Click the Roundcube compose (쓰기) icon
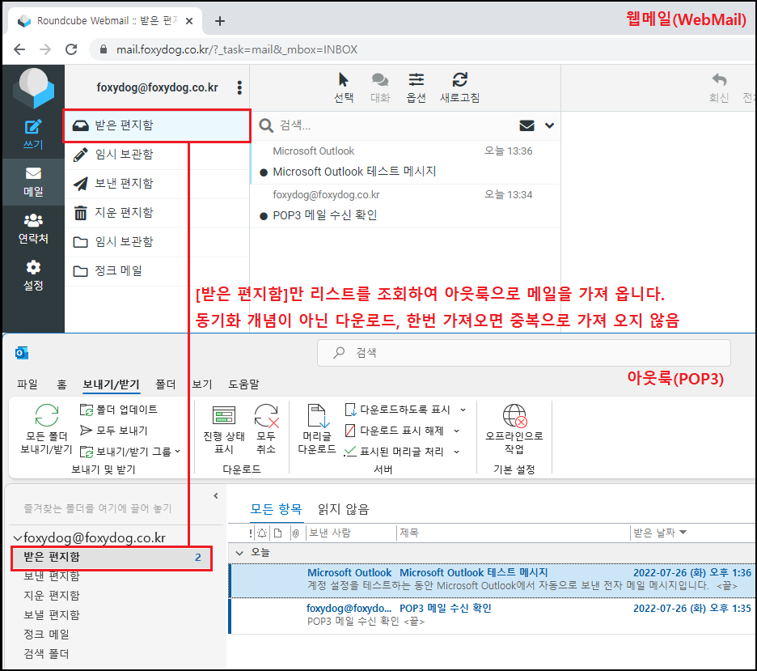Screen dimensions: 757x671 point(33,134)
